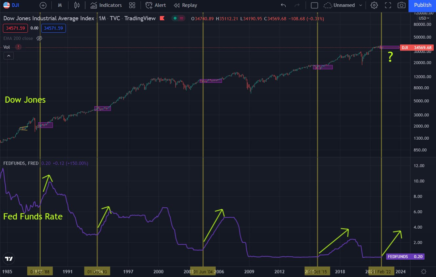Click the market status indicator pill
Viewport: 436px width, 277px height.
click(x=179, y=19)
